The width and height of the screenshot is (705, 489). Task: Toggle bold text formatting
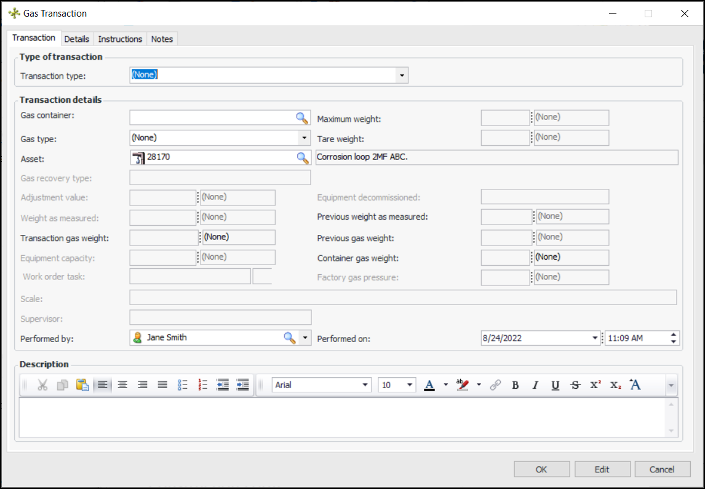coord(516,385)
